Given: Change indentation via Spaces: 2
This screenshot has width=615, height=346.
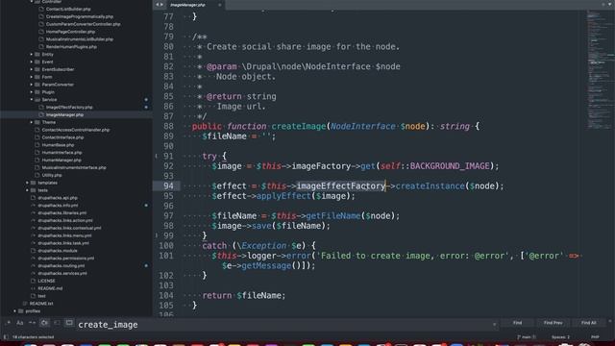Looking at the screenshot, I should [560, 337].
